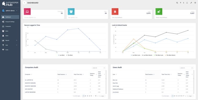Expand the Reports sidebar submenu
The width and height of the screenshot is (198, 100).
10,40
